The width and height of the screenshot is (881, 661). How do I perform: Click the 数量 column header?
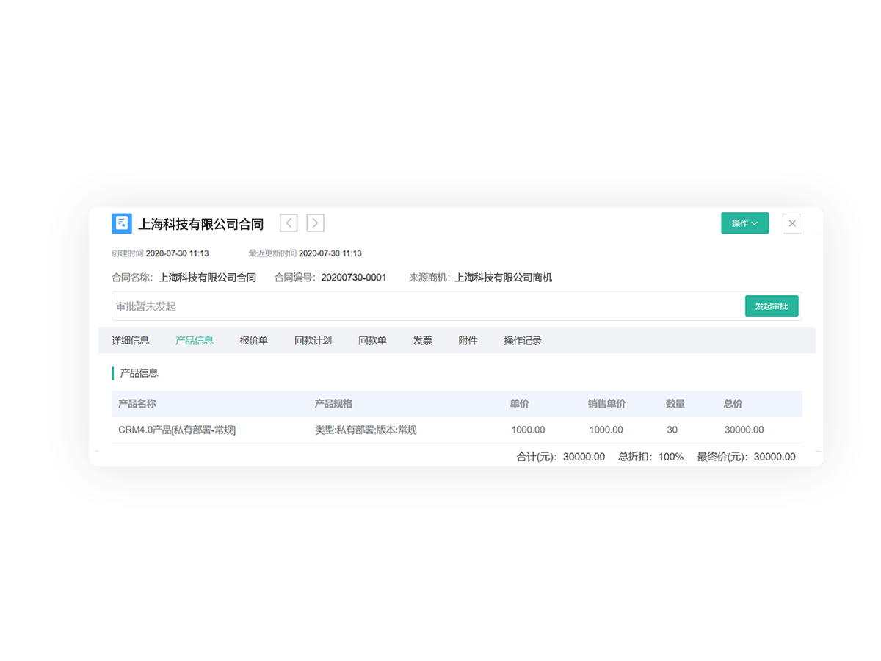coord(675,404)
